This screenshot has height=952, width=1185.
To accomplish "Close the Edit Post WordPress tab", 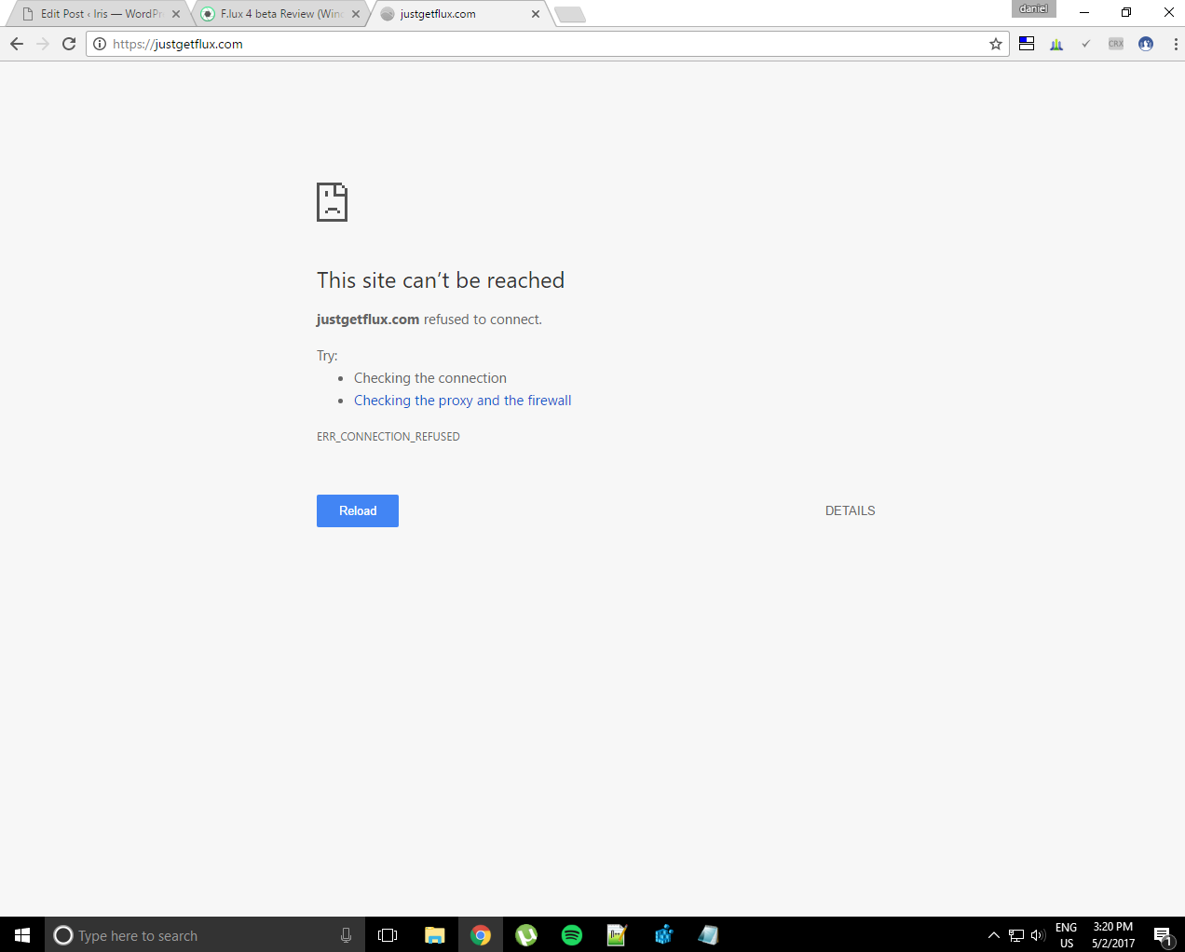I will [176, 14].
